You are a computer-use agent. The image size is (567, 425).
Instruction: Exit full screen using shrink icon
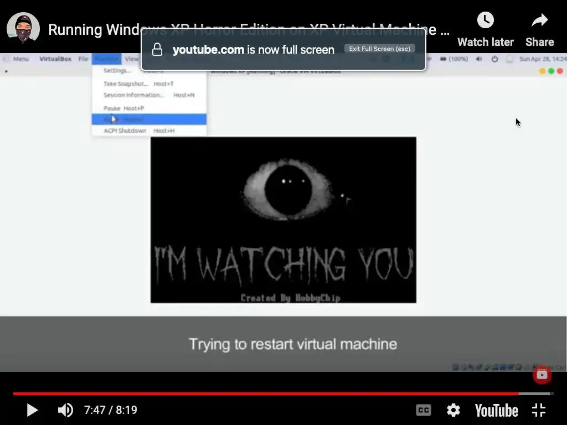(x=539, y=410)
